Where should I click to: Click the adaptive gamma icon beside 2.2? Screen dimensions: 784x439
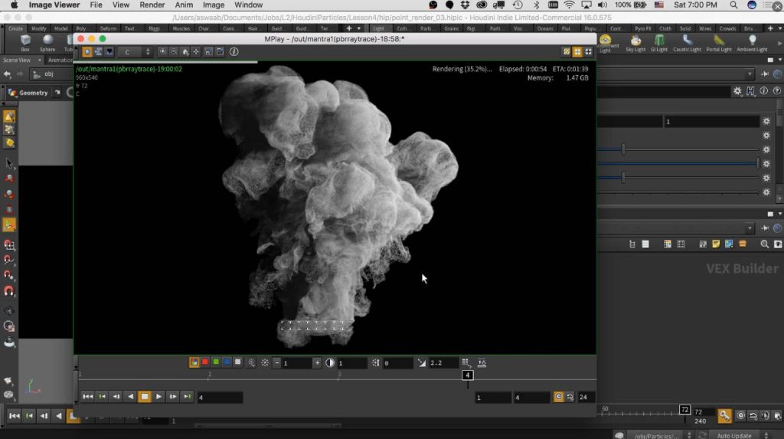(422, 363)
